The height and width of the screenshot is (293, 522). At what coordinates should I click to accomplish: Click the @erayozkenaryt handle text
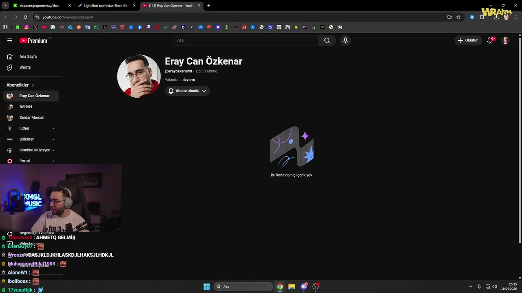(178, 71)
